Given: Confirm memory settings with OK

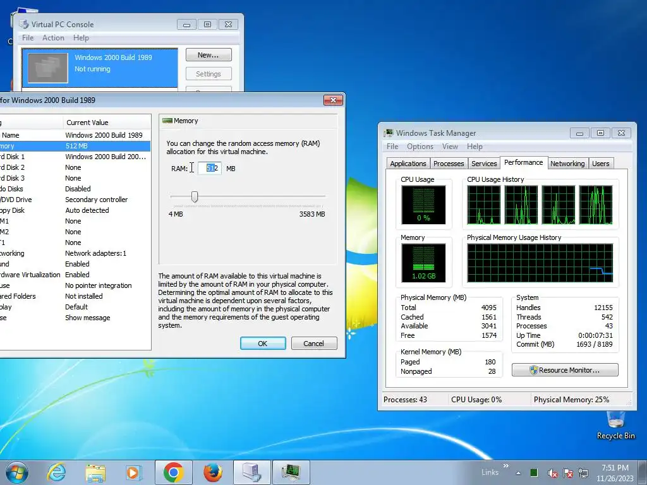Looking at the screenshot, I should point(263,343).
